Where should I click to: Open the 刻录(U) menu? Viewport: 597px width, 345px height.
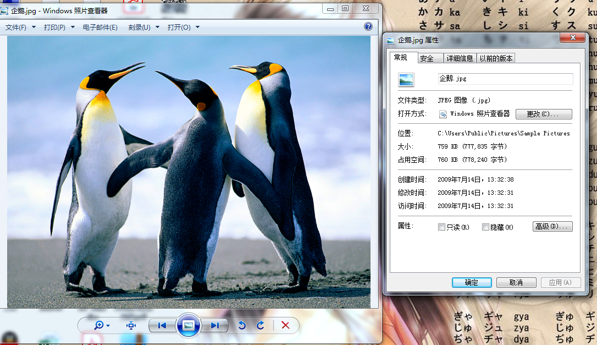click(x=139, y=28)
